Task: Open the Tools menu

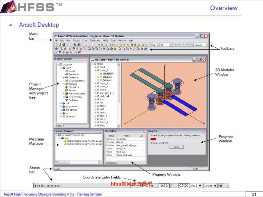Action: point(113,41)
